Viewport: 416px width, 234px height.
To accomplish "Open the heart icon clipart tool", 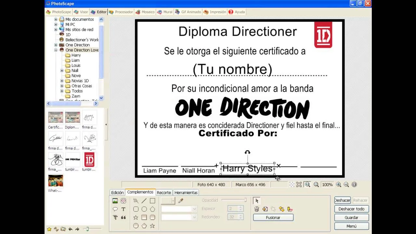I will pyautogui.click(x=123, y=201).
